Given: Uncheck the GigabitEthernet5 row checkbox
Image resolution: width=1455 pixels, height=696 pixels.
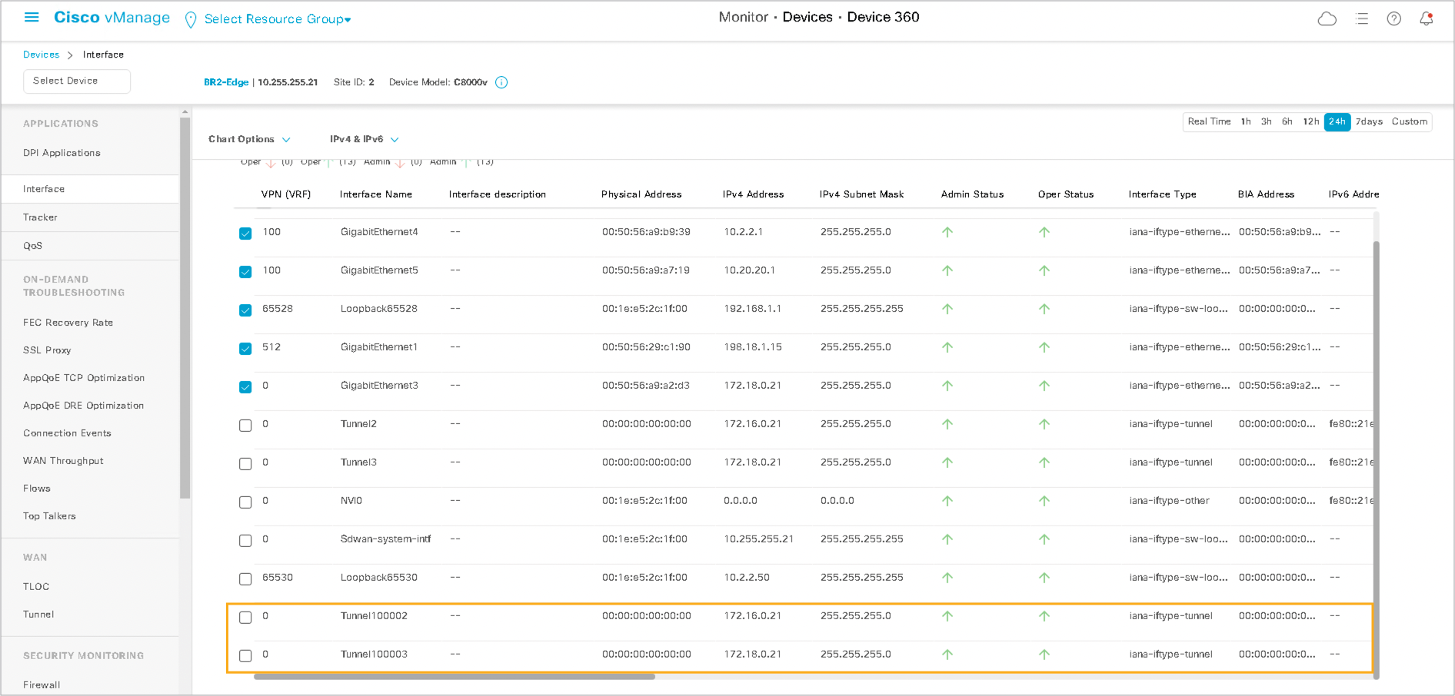Looking at the screenshot, I should 245,272.
